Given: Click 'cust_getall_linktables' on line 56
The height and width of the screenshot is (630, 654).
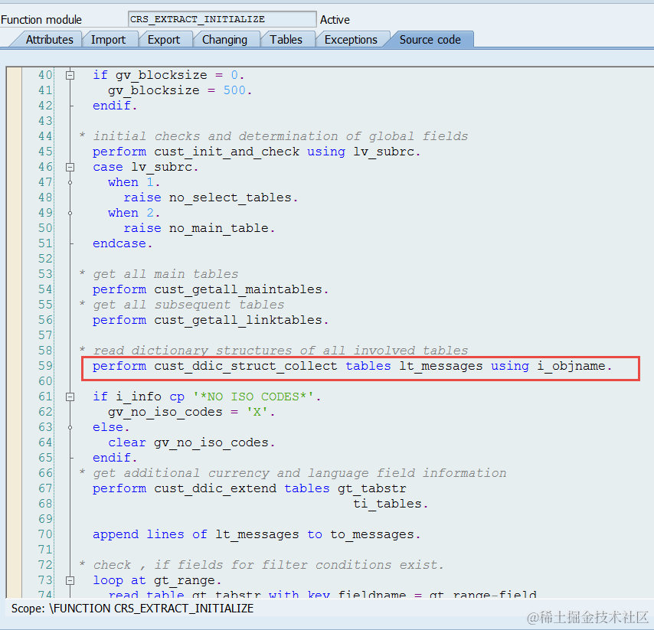Looking at the screenshot, I should (237, 320).
